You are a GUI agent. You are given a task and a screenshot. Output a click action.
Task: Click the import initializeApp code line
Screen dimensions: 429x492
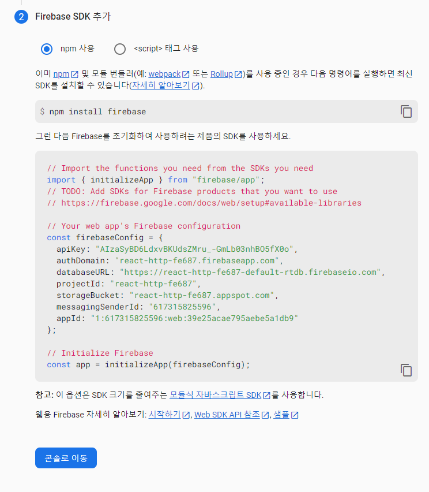[156, 180]
